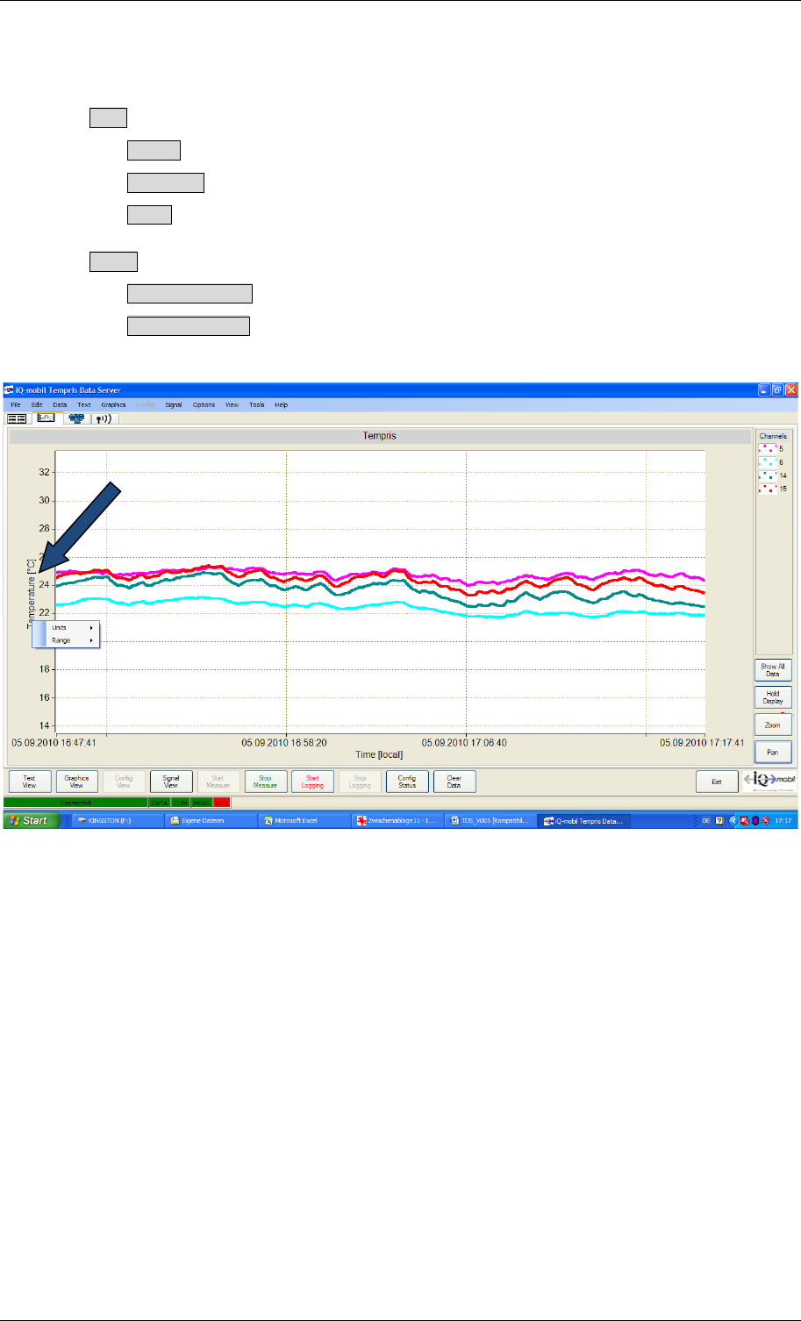
Task: Open the Text menu
Action: 83,405
